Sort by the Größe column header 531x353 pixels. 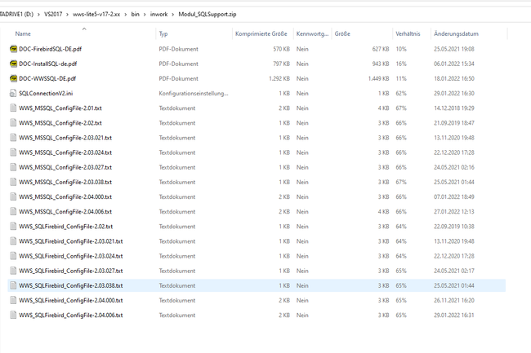point(342,33)
